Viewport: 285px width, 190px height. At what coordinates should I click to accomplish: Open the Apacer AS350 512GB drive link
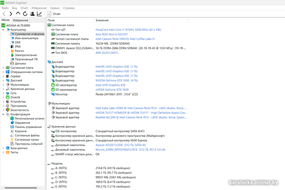click(x=120, y=145)
